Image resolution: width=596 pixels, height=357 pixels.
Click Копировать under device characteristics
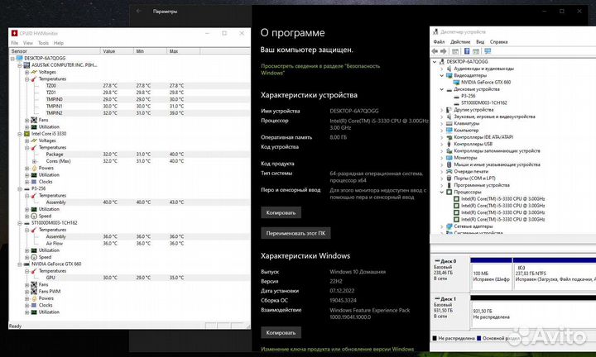point(281,212)
